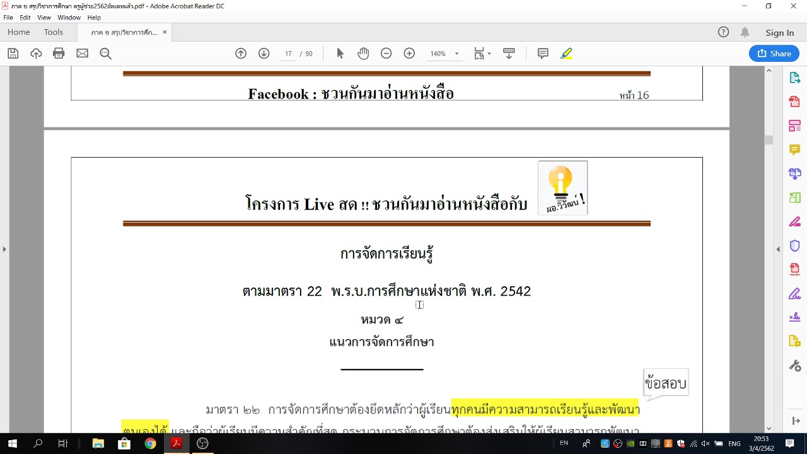The image size is (807, 454).
Task: Open the Protect shield side tool
Action: pos(794,245)
